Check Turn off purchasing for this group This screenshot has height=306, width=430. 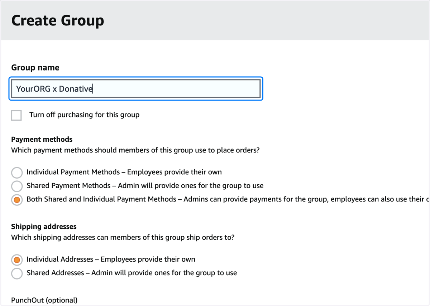point(16,115)
